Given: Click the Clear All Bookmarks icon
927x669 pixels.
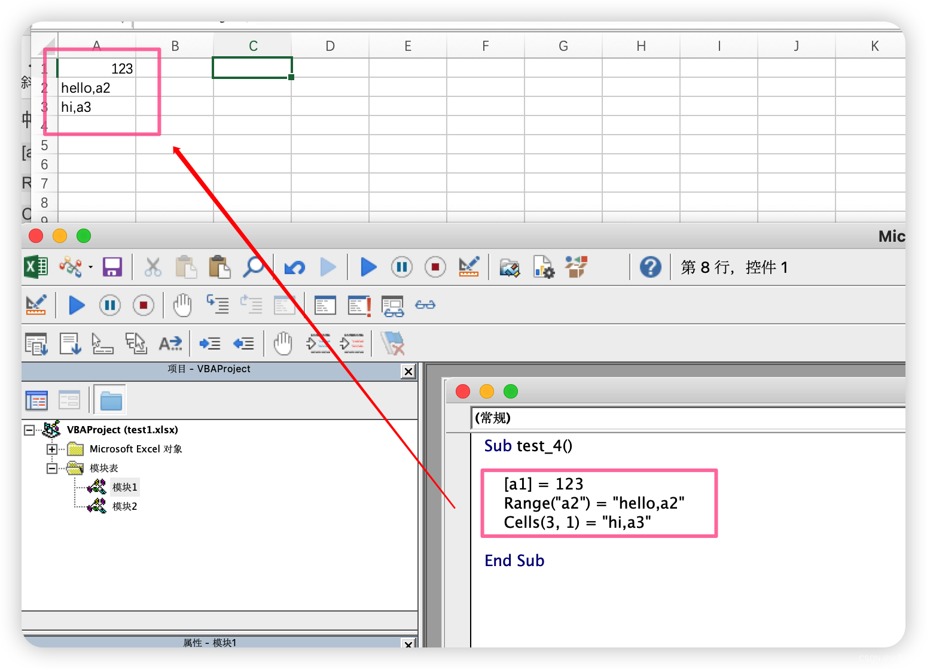Looking at the screenshot, I should 392,343.
